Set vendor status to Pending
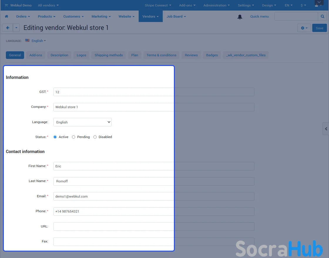The image size is (329, 258). point(74,137)
